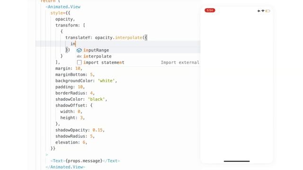Click the 'Import external' suggestion description
Image resolution: width=303 pixels, height=170 pixels.
click(x=180, y=62)
